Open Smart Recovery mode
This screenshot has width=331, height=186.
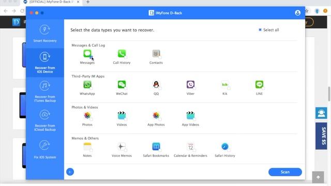45,34
